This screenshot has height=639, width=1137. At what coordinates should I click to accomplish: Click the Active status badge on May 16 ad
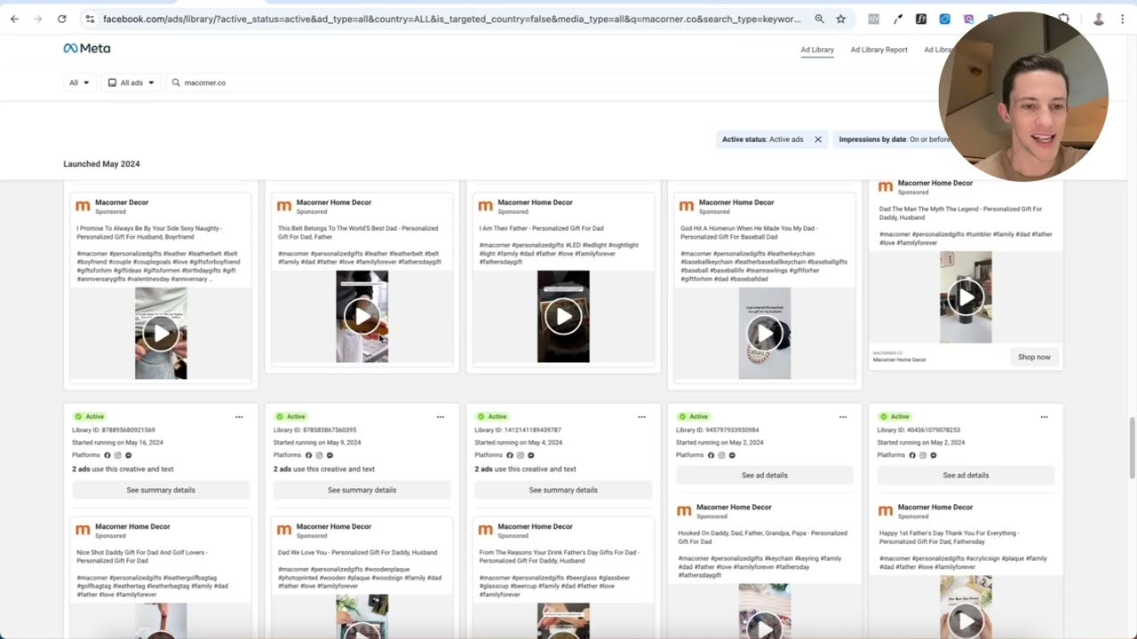pyautogui.click(x=90, y=416)
